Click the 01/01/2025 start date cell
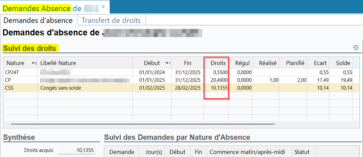 152,80
